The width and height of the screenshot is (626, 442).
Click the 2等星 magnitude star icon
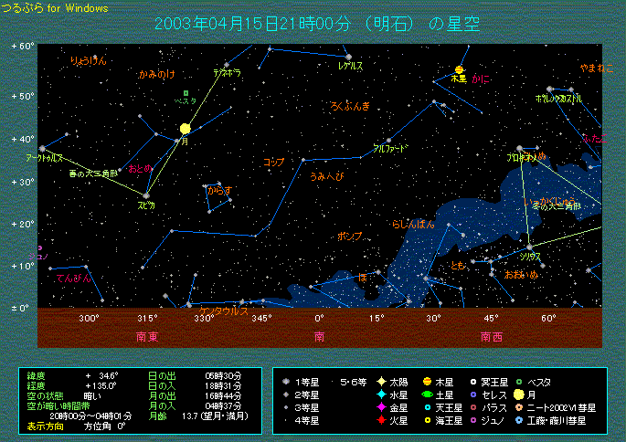click(286, 395)
